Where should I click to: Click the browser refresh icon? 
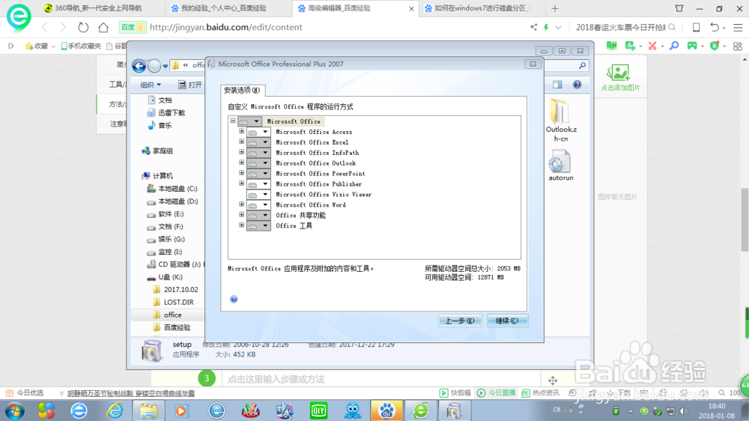point(83,27)
